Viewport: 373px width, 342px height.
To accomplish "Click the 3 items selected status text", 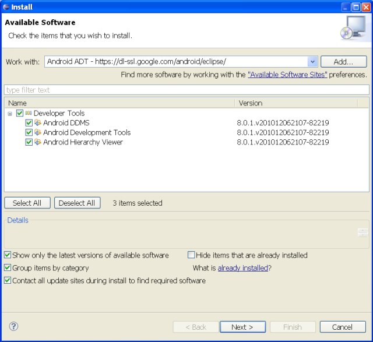I will pos(138,203).
